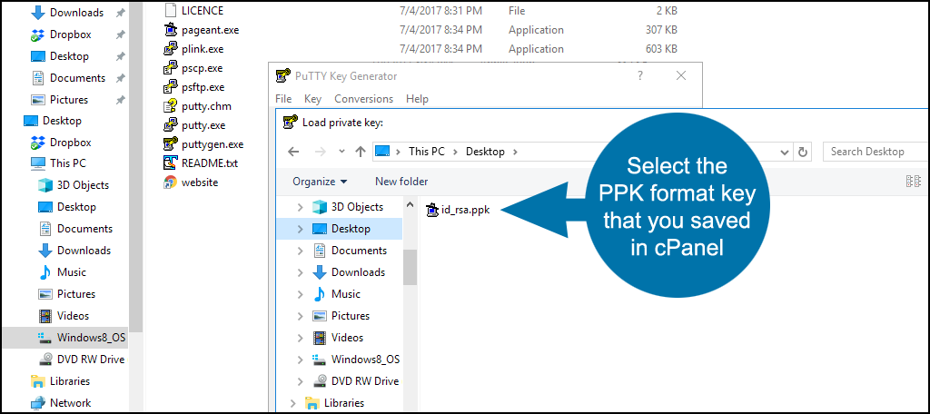
Task: Click dialog tree scrollbar up arrow
Action: pos(410,204)
